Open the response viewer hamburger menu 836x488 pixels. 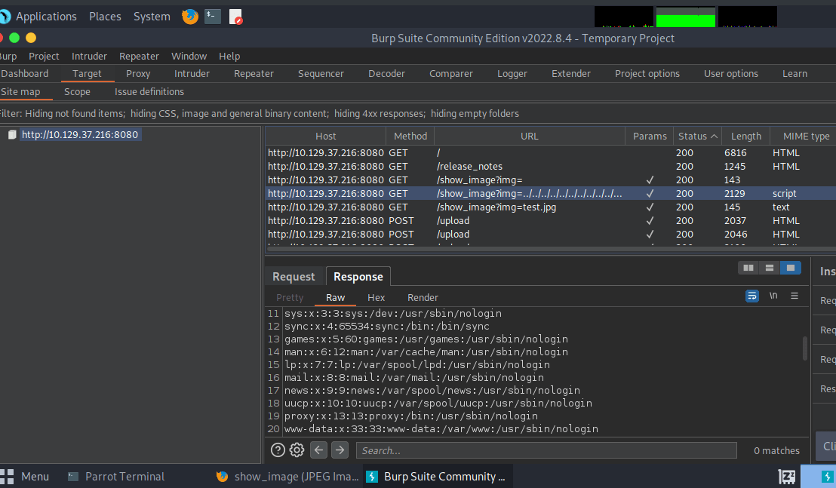point(795,296)
